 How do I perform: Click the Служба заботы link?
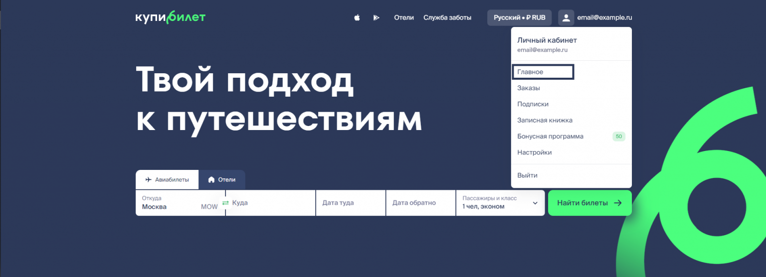click(447, 18)
